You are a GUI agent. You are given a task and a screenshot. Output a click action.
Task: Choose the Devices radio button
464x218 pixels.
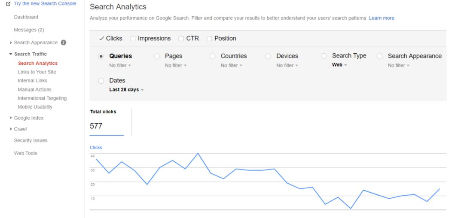click(268, 56)
